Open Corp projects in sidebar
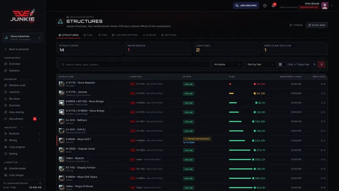This screenshot has height=191, width=339. [17, 147]
